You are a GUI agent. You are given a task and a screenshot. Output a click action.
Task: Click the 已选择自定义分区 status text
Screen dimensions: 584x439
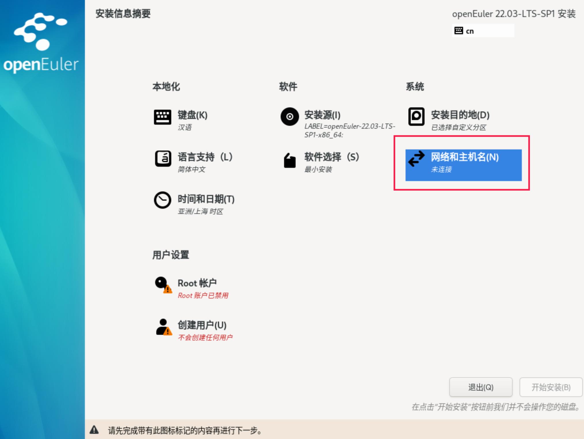click(x=459, y=128)
